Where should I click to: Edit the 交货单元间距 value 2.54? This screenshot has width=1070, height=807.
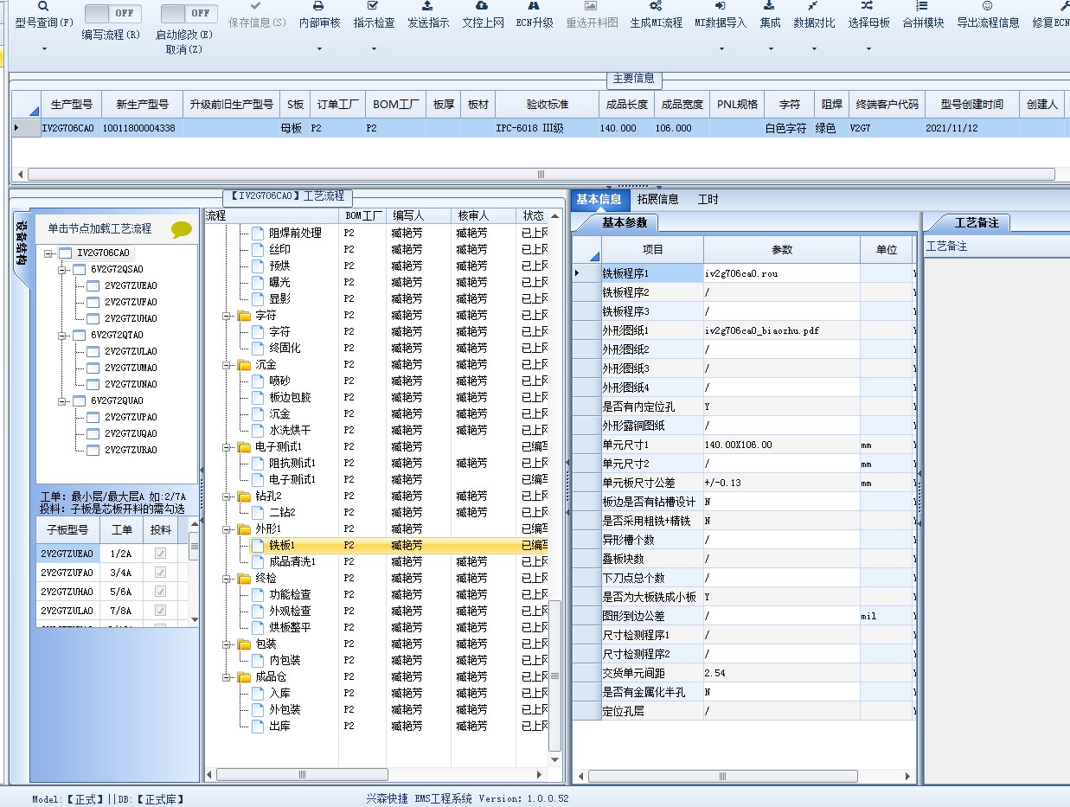pyautogui.click(x=782, y=673)
